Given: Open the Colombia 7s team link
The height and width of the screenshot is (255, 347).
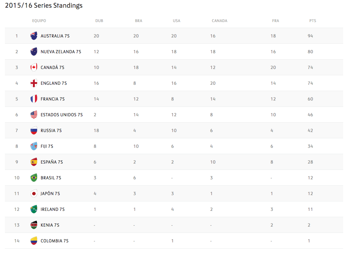Looking at the screenshot, I should (54, 241).
